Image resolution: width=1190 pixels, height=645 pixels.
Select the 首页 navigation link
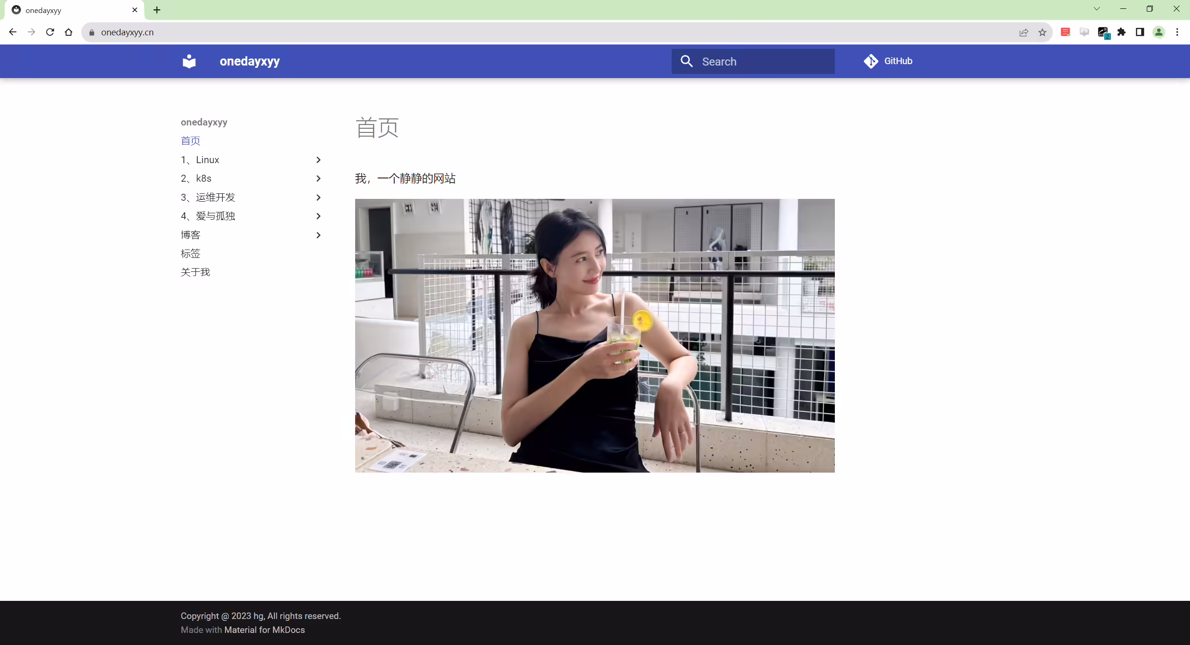coord(191,141)
